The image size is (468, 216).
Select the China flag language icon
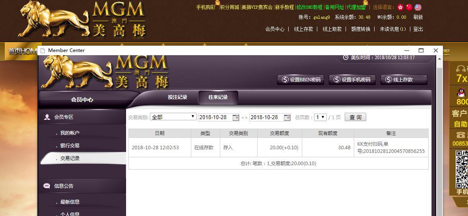click(x=409, y=7)
